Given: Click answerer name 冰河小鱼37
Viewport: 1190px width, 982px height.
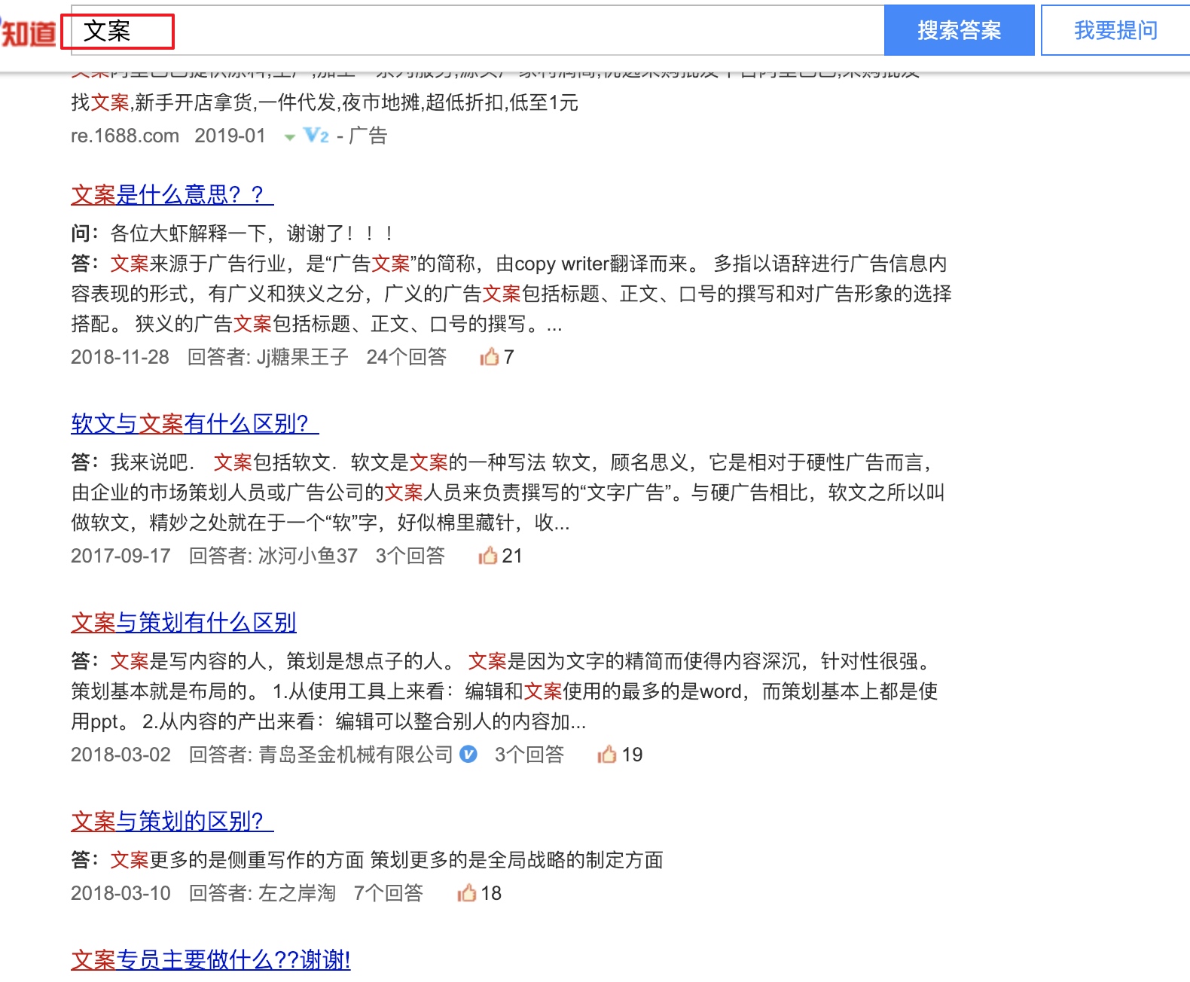Looking at the screenshot, I should click(308, 556).
